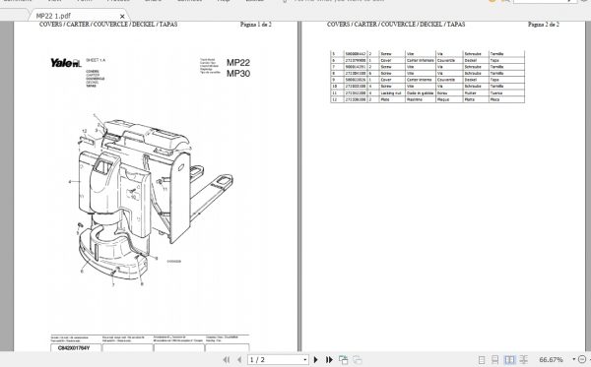Viewport: 591px width, 367px height.
Task: Switch to continuous page view layout
Action: point(494,360)
